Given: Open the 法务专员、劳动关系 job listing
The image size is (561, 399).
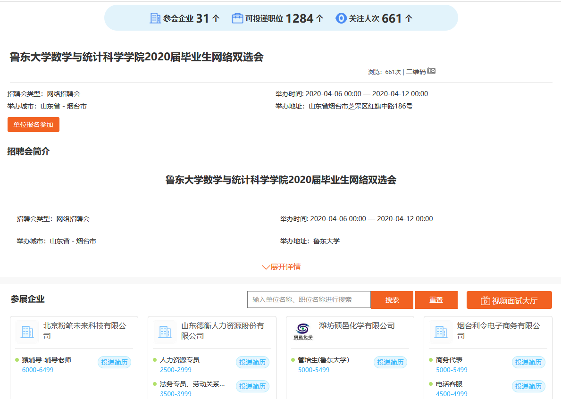Looking at the screenshot, I should coord(192,384).
